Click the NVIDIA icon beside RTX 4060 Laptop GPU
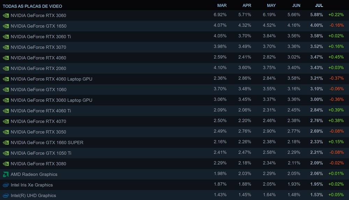 tap(6, 79)
